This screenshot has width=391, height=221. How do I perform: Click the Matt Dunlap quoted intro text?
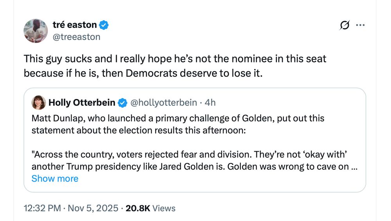click(x=178, y=124)
